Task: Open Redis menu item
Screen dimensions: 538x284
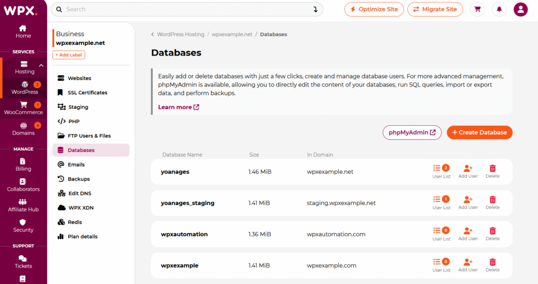Action: [x=91, y=222]
